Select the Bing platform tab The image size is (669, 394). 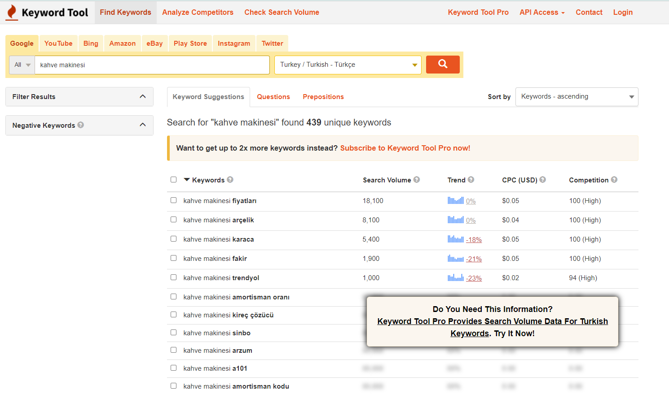coord(91,43)
